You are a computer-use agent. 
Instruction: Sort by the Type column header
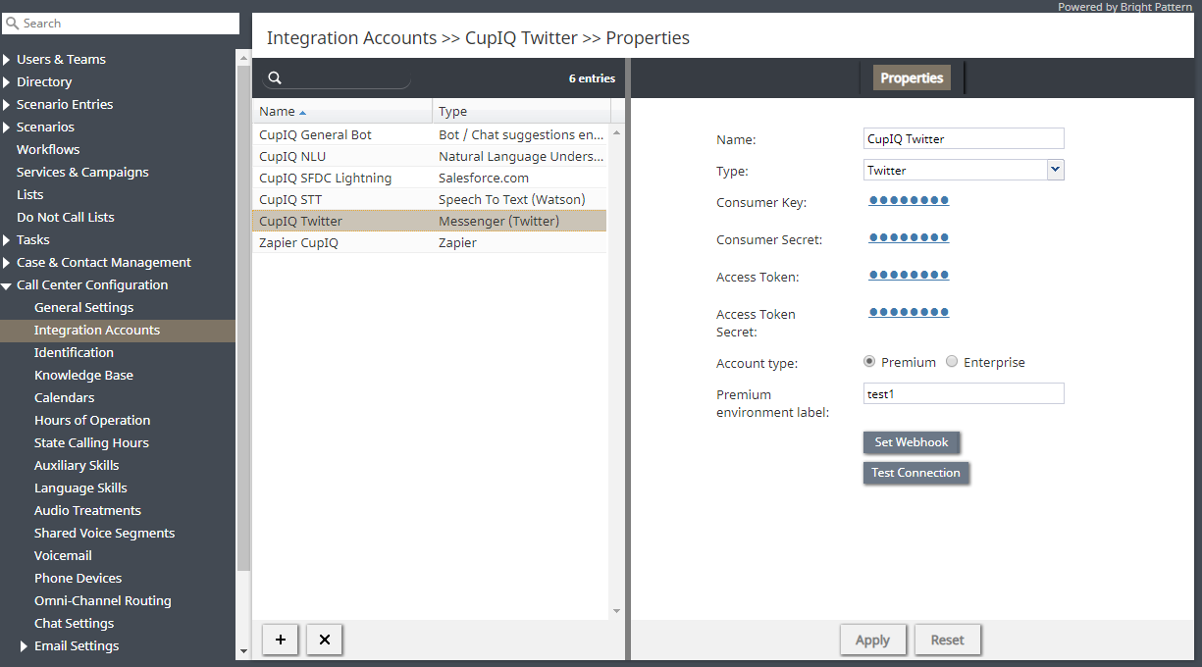(521, 111)
